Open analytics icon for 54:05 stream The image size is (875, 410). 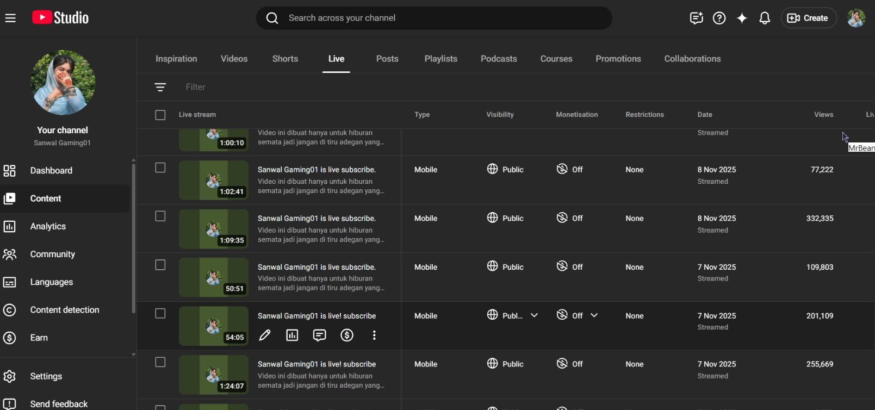tap(292, 336)
